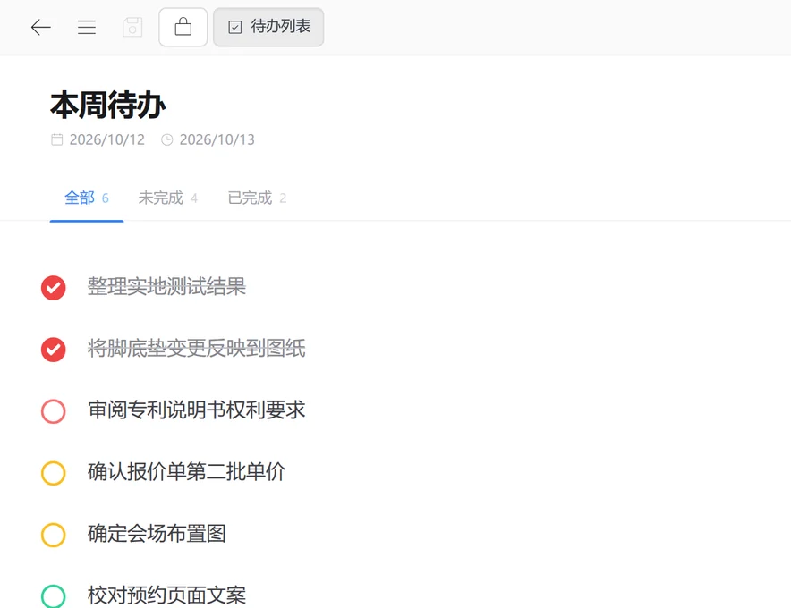
Task: Click the lock icon button
Action: 183,27
